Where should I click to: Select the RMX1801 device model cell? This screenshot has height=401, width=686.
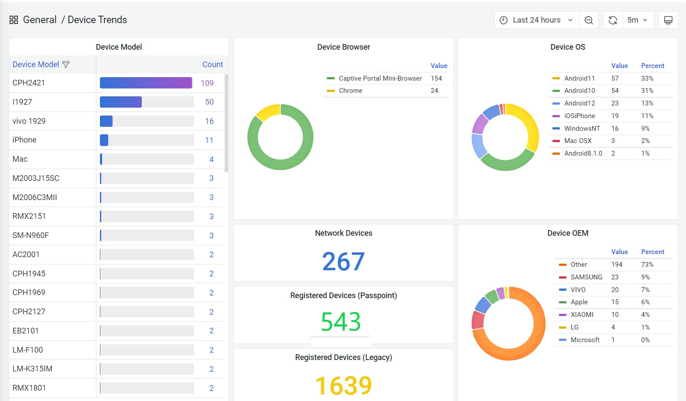pos(52,388)
